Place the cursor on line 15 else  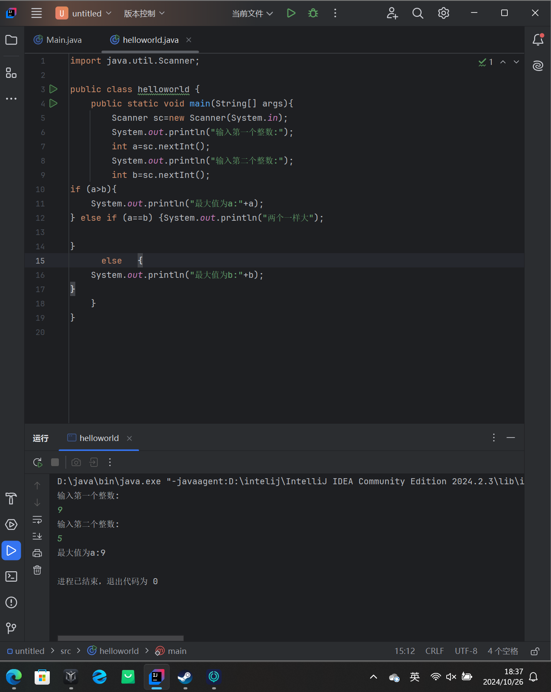point(112,261)
